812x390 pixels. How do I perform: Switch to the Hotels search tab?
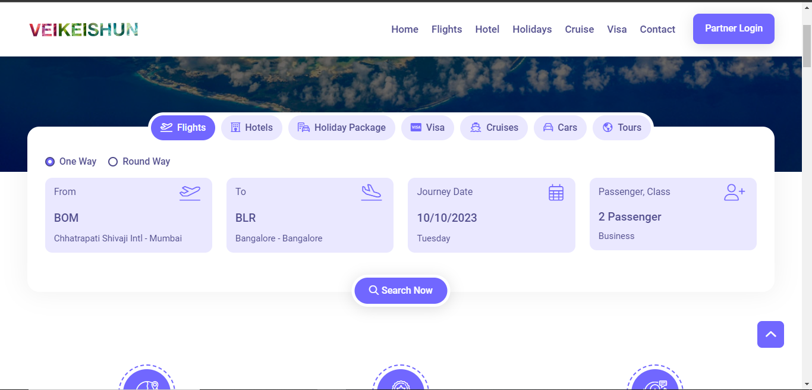(x=251, y=128)
